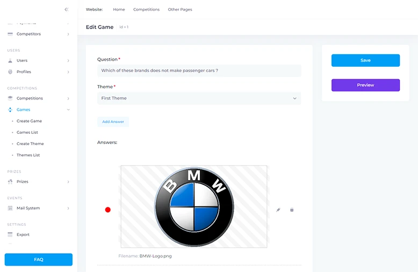Screen dimensions: 418x272
Task: Expand the Mail System chevron
Action: point(68,208)
